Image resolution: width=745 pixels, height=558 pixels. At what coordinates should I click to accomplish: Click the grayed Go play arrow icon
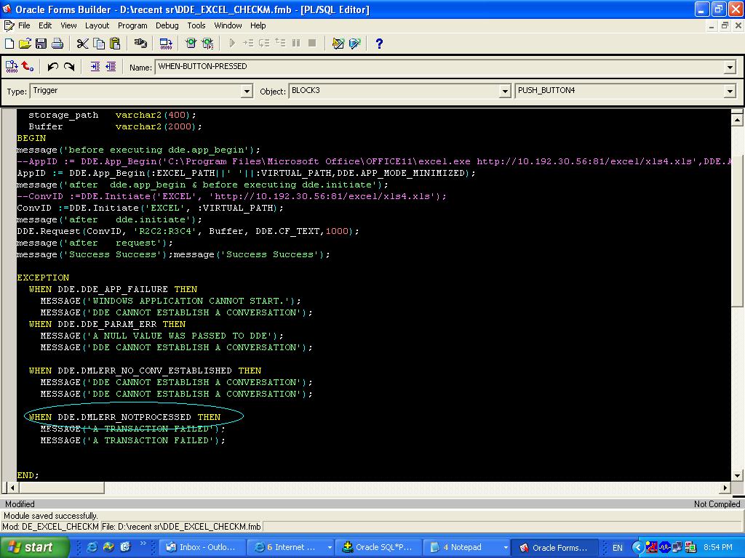point(232,43)
